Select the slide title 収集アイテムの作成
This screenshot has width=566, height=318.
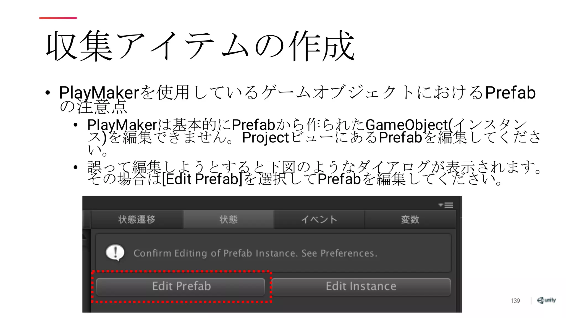point(200,46)
